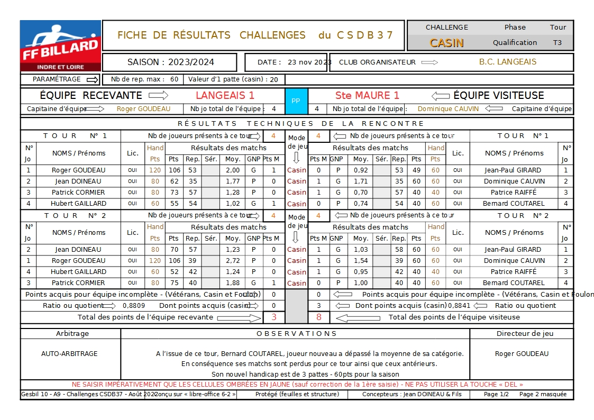
Task: Click Hubert GAILLARD in Tour 1 player list
Action: point(78,203)
